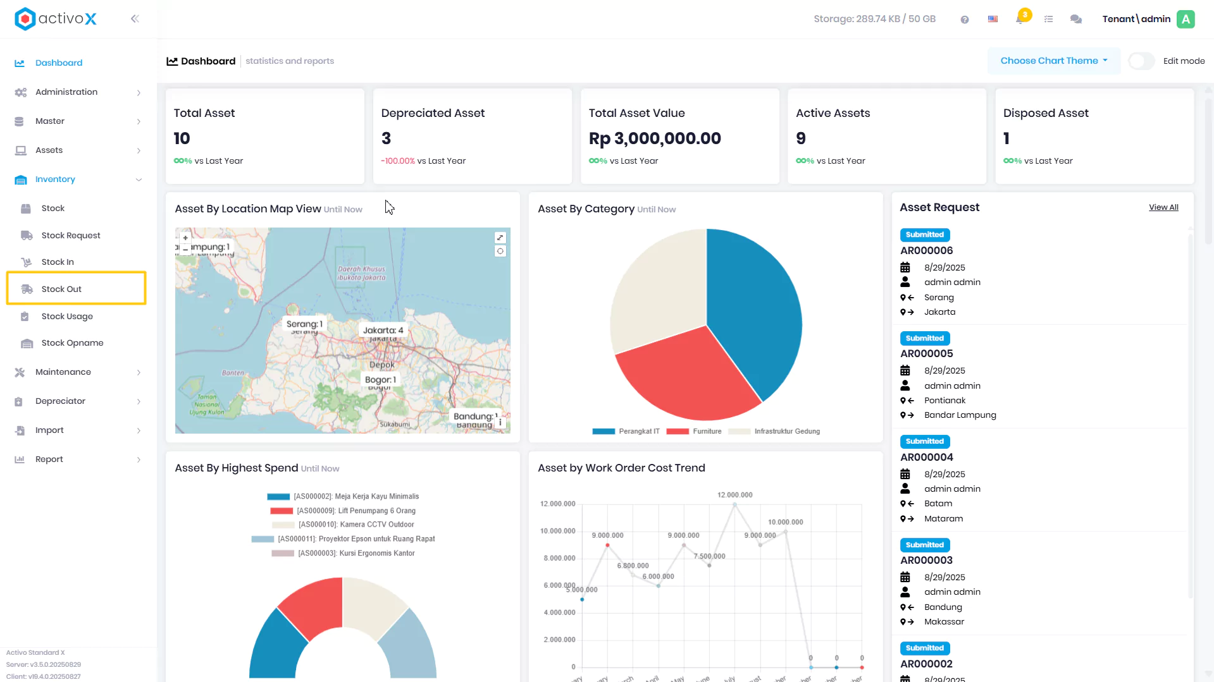This screenshot has width=1214, height=682.
Task: Click the Import file icon
Action: pos(20,430)
